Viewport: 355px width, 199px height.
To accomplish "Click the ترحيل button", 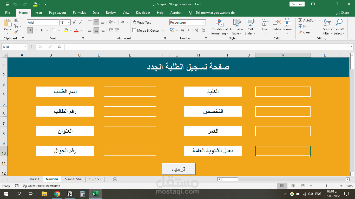I will [179, 169].
